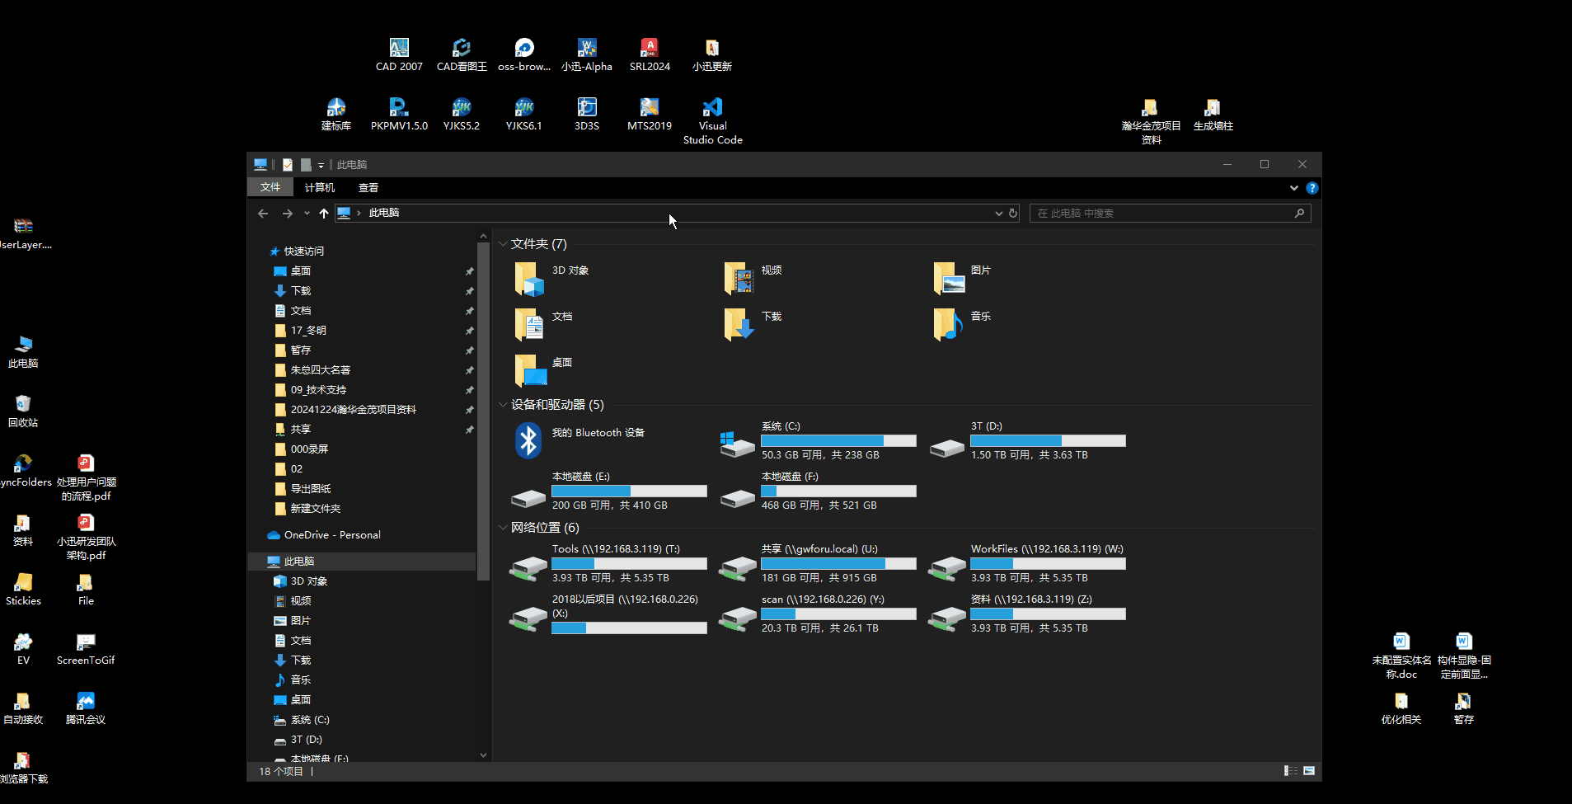
Task: Open the Help question mark icon
Action: 1312,188
